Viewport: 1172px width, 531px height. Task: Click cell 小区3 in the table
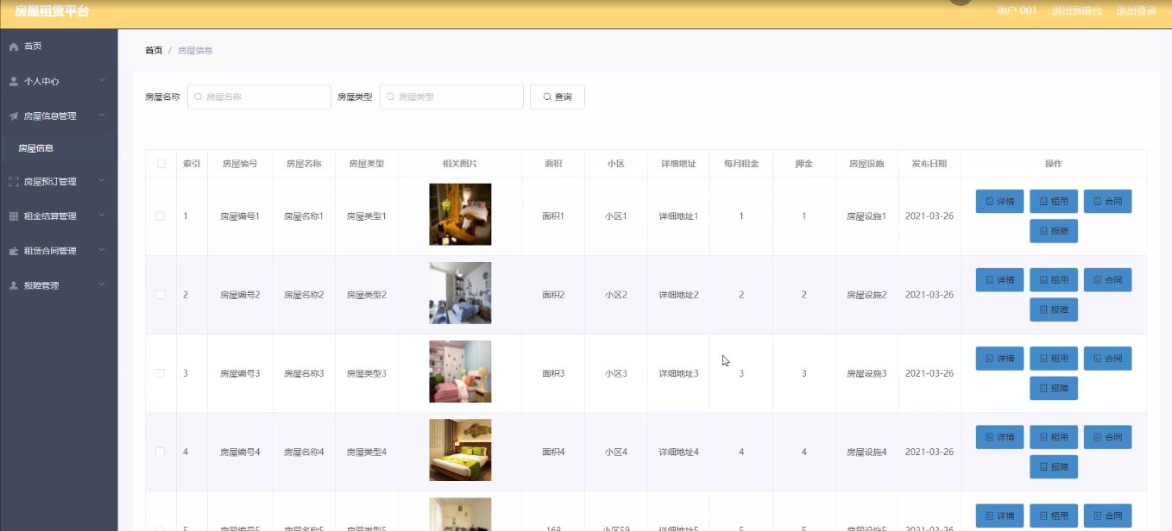click(616, 373)
